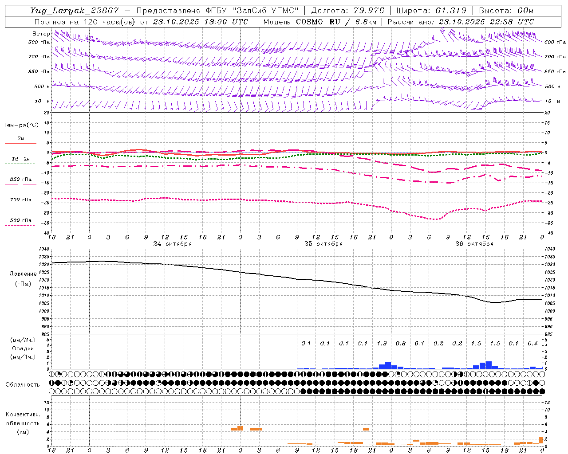The width and height of the screenshot is (568, 454).
Task: Click the Ветер wind panel label
Action: click(x=41, y=34)
